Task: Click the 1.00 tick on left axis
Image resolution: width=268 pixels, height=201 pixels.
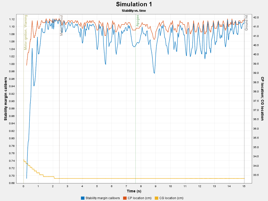Action: coord(11,64)
